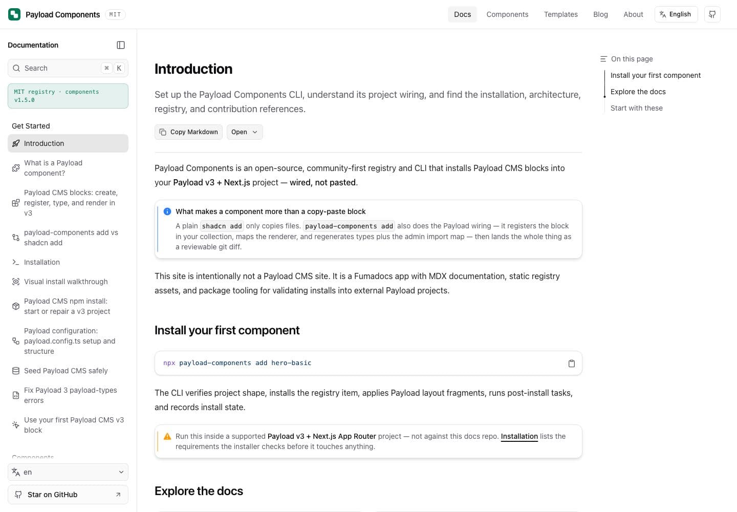737x512 pixels.
Task: Click the rocket icon beside Introduction
Action: (x=16, y=143)
